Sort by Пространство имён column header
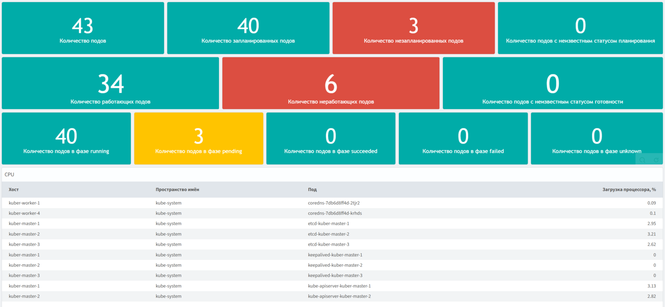 (177, 190)
